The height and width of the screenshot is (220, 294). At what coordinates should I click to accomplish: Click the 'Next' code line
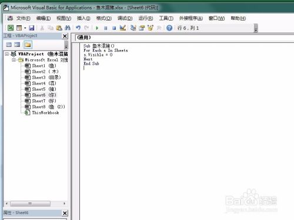tap(88, 59)
